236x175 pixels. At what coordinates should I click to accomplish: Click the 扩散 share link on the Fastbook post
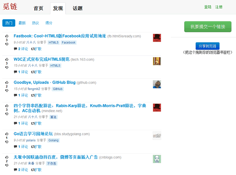click(x=36, y=49)
